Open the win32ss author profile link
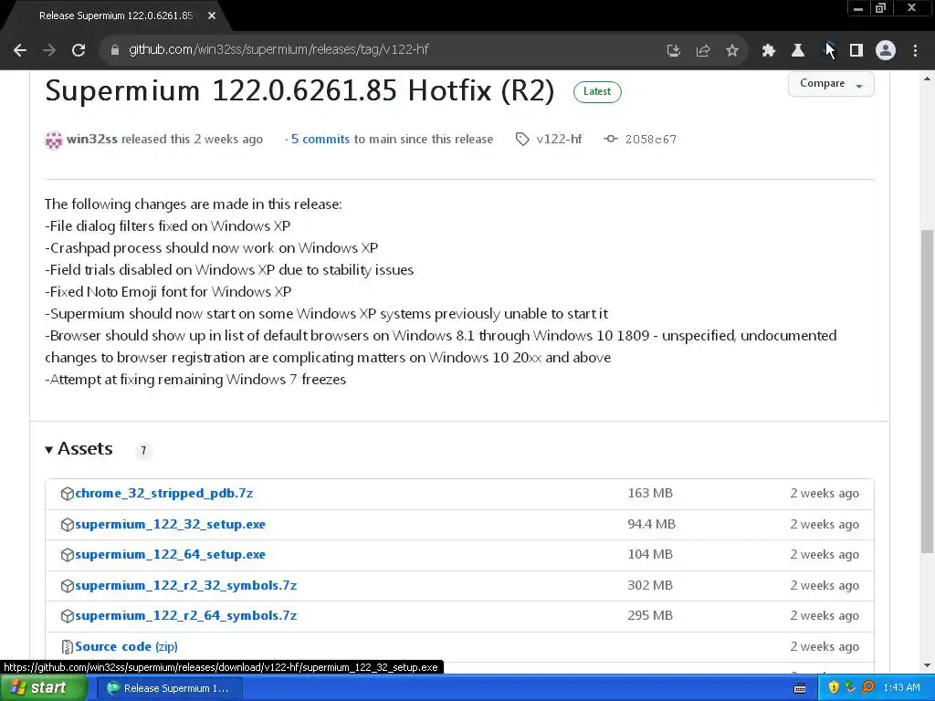This screenshot has height=701, width=935. 92,140
